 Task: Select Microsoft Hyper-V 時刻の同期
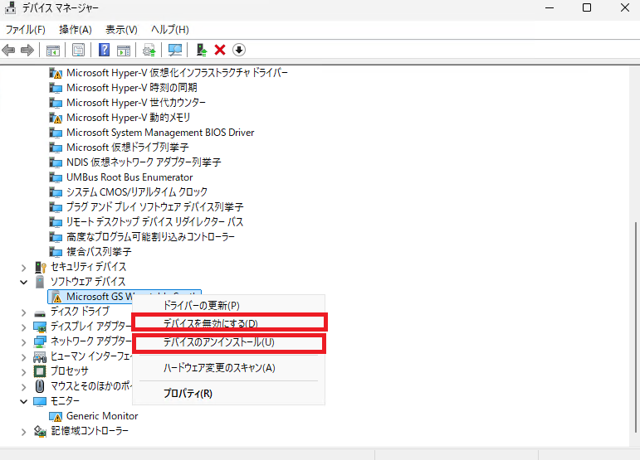click(132, 88)
